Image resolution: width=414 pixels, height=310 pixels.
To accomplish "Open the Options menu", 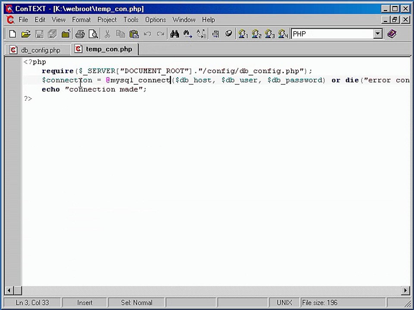I will coord(156,20).
